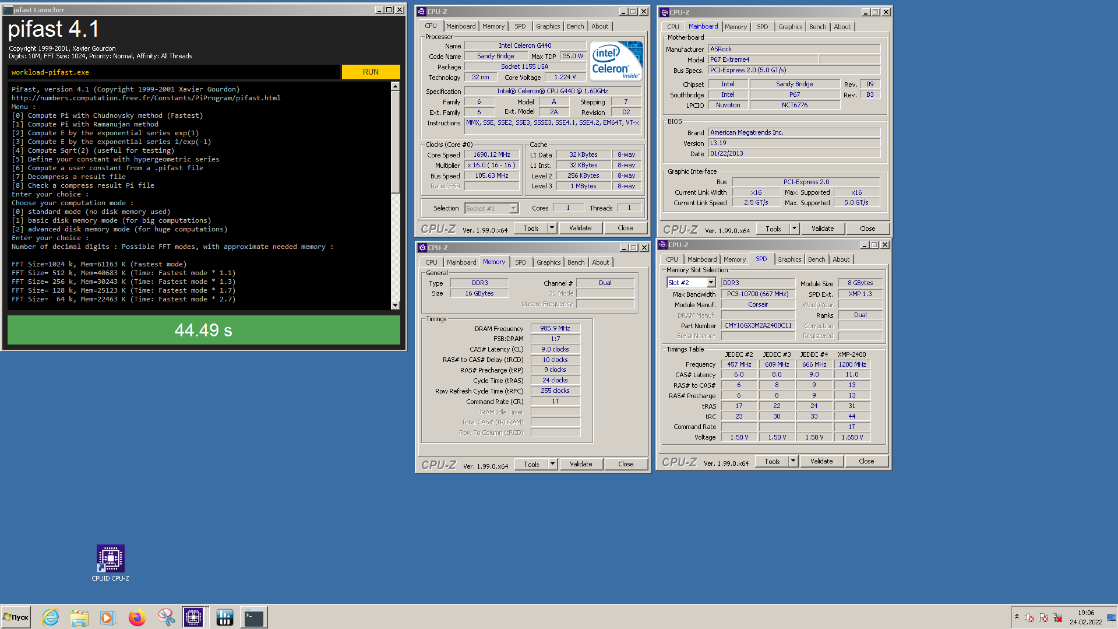This screenshot has height=629, width=1118.
Task: Click part number CMY16GX3M2A2400C11 field
Action: (x=758, y=325)
